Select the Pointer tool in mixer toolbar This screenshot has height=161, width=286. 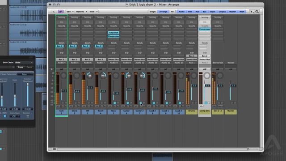click(x=252, y=12)
